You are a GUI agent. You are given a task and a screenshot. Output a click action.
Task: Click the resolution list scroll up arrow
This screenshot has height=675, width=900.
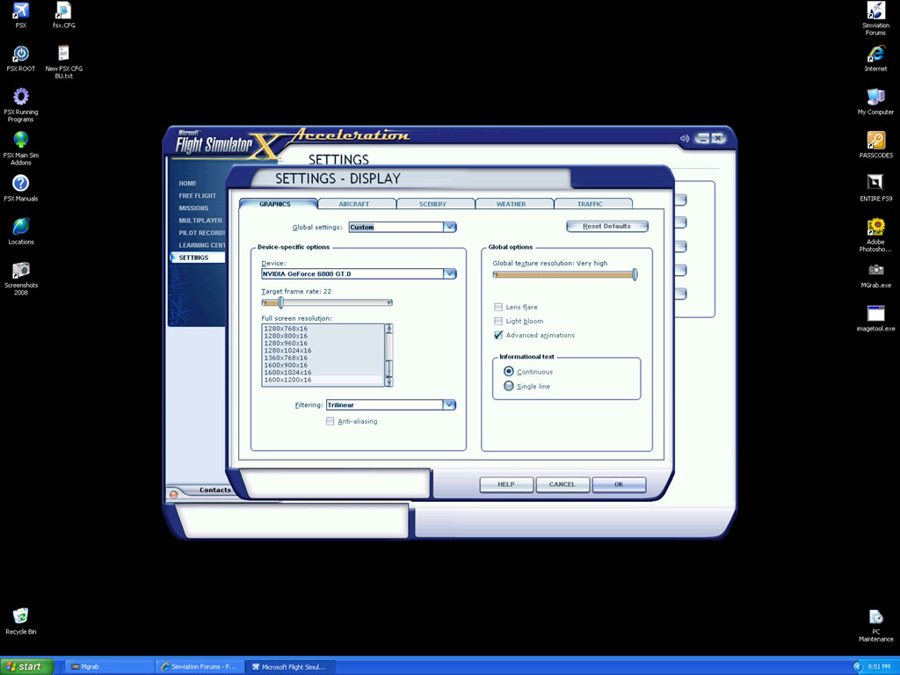388,329
